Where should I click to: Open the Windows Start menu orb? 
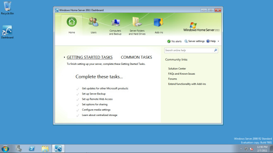click(5, 149)
